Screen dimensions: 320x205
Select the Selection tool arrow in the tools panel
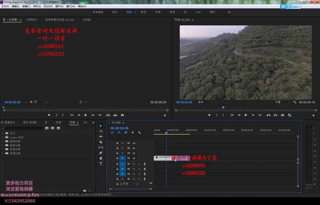pos(101,126)
